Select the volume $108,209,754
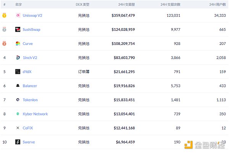This screenshot has width=229, height=153. (123, 43)
